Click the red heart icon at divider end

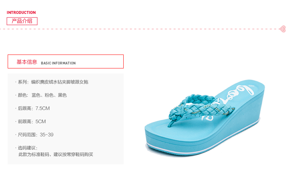282,29
